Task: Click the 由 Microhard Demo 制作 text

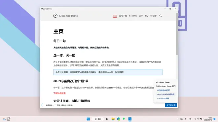Action: tap(165, 86)
